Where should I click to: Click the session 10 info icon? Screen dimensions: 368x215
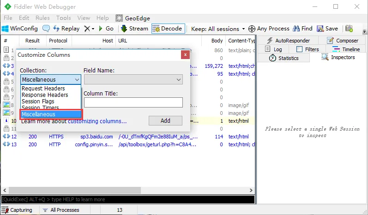click(6, 120)
